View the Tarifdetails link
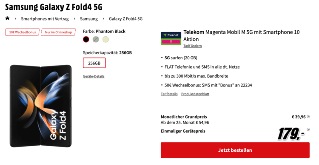This screenshot has width=319, height=165. (x=169, y=94)
